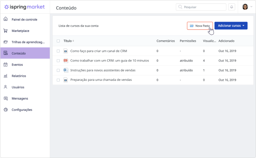Check the row Instruções para novos assistentes de vendas

[58, 70]
